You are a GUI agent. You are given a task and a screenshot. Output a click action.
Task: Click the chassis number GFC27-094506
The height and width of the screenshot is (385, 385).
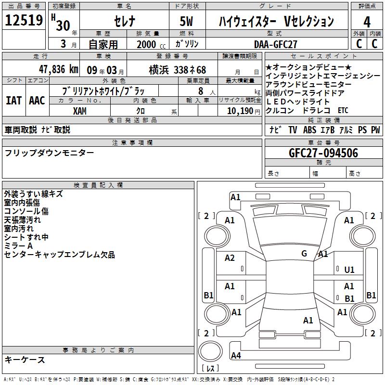tap(323, 153)
